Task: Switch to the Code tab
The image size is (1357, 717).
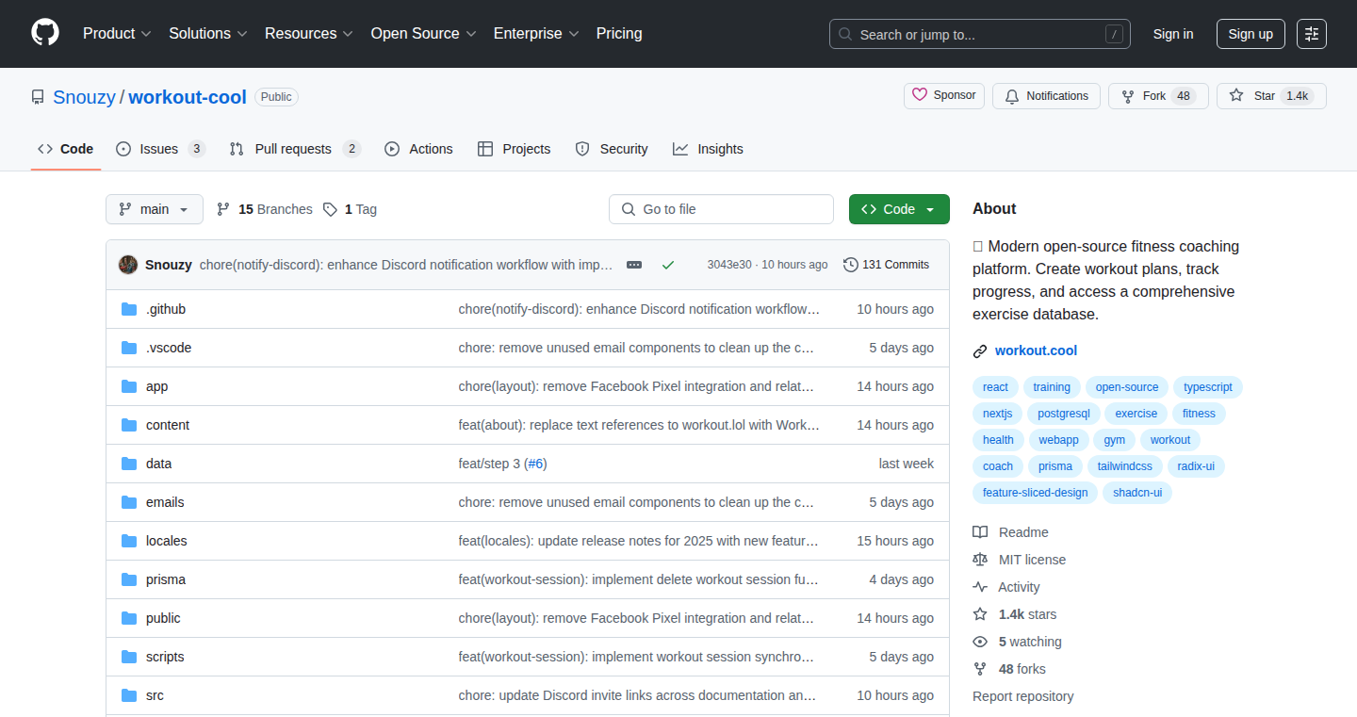Action: [66, 149]
